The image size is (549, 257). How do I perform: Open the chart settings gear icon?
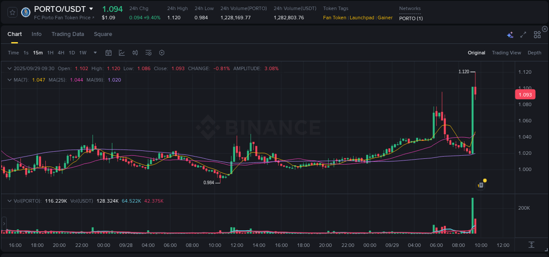(162, 52)
